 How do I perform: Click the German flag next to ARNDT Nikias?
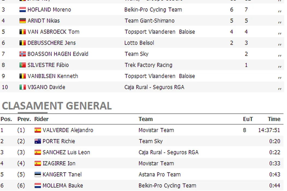(x=23, y=21)
